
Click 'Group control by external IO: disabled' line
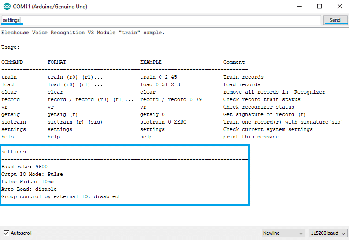tap(60, 197)
